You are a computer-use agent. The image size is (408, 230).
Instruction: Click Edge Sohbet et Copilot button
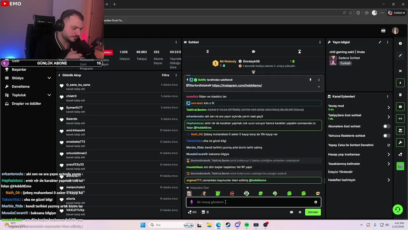(x=396, y=13)
